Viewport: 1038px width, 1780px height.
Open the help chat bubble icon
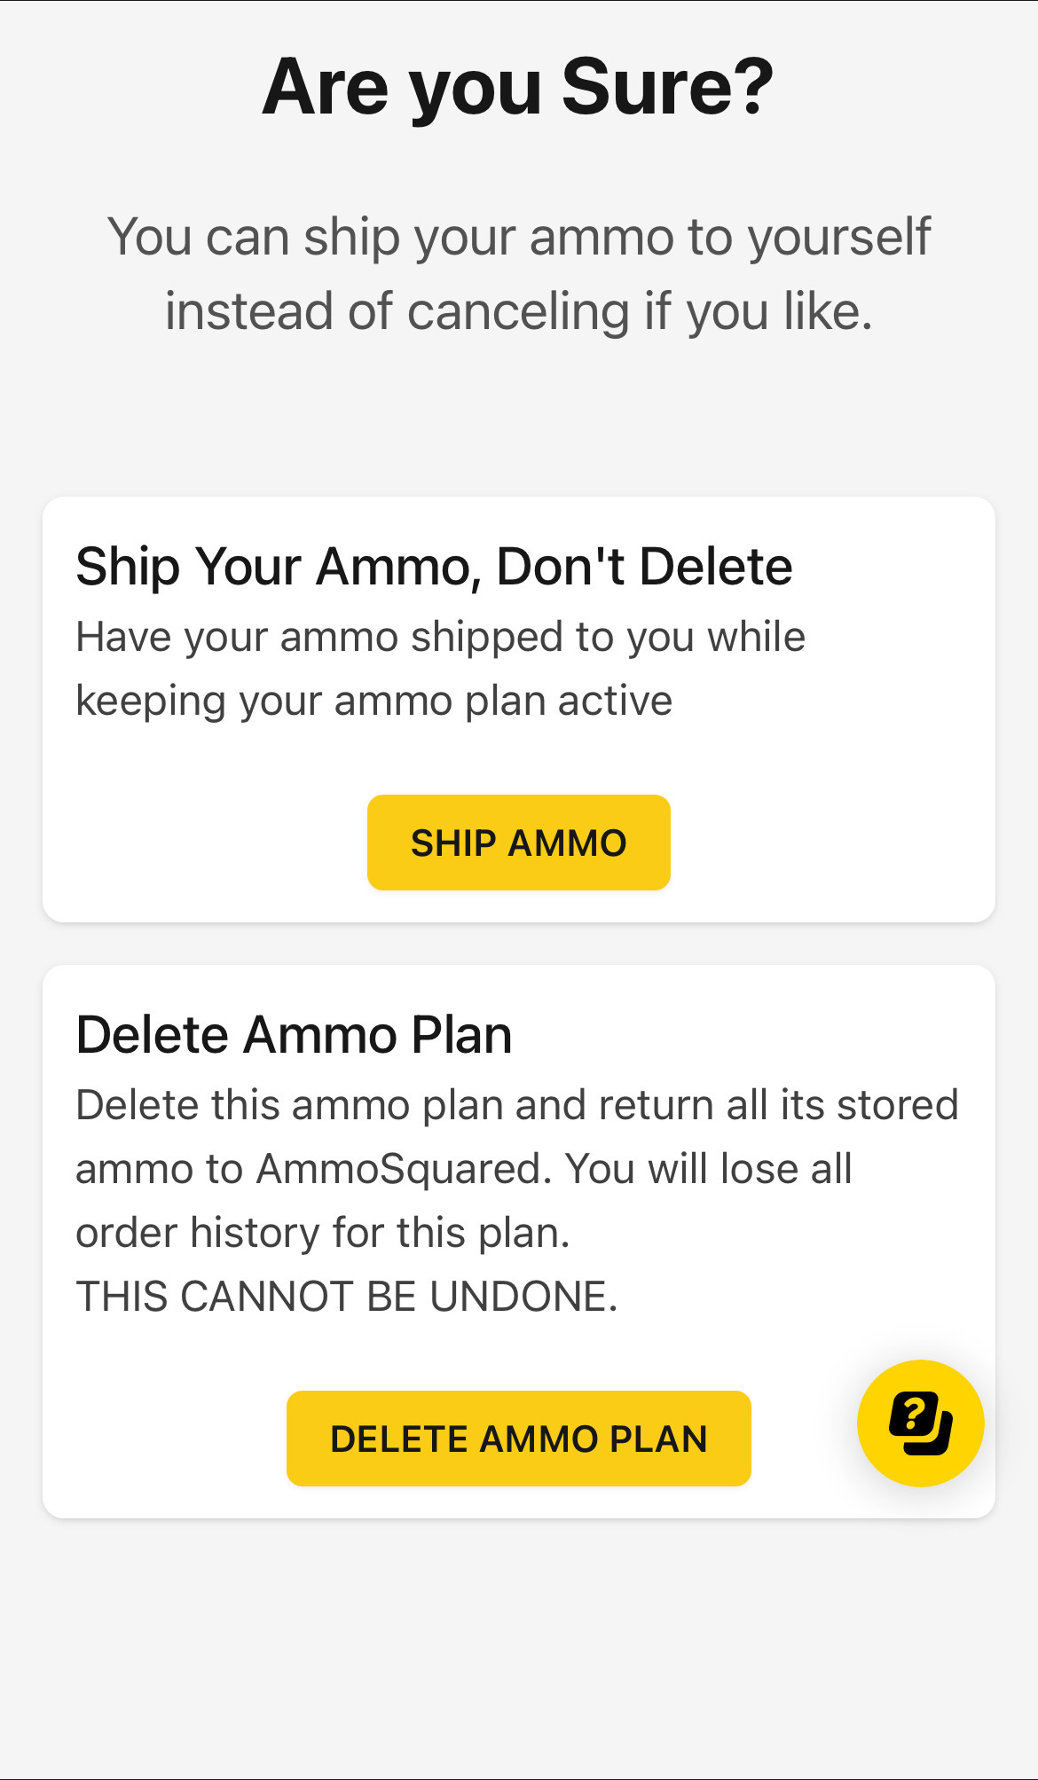[x=920, y=1423]
